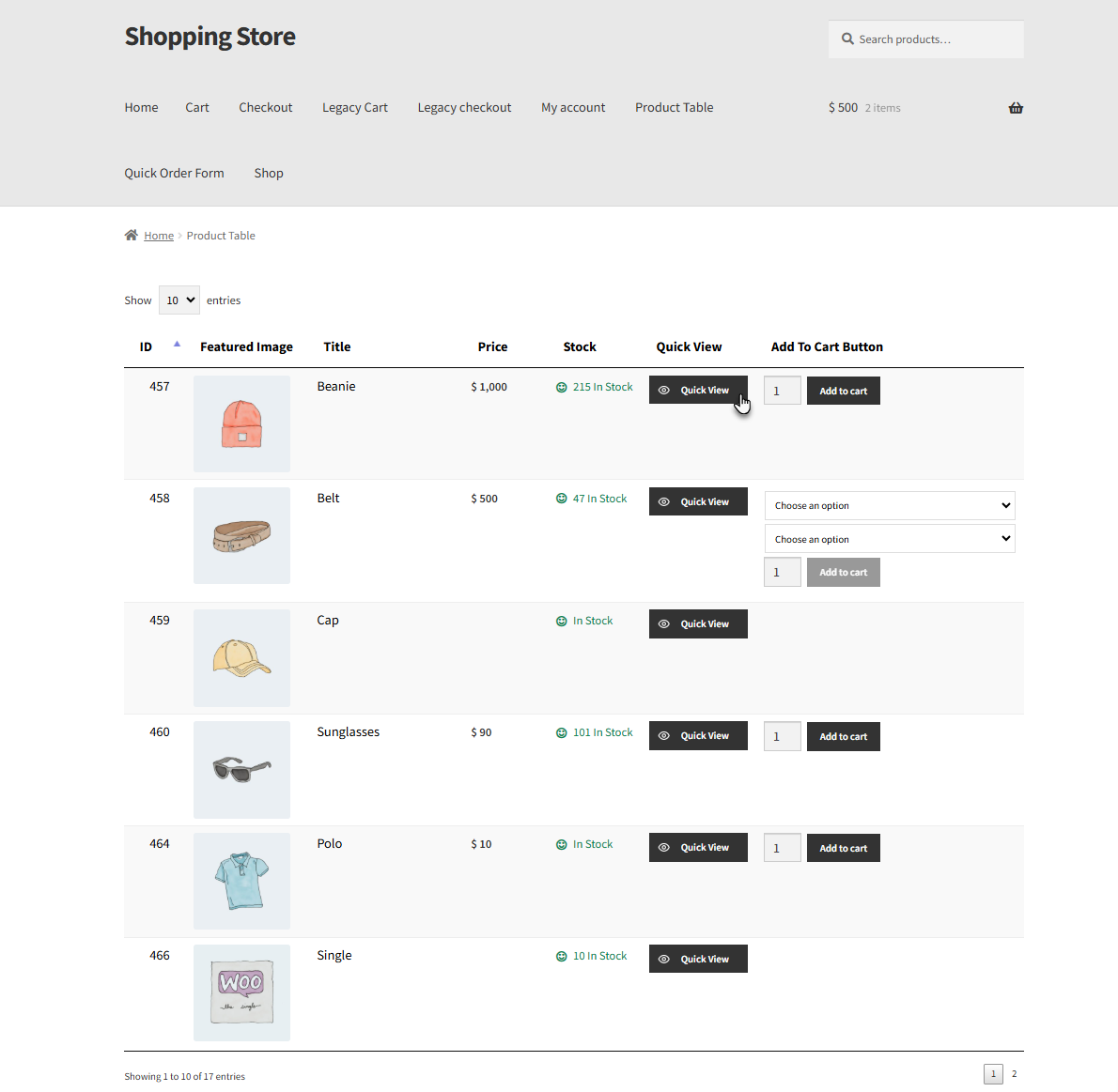Click Sunglasses stock smiley icon

coord(561,732)
